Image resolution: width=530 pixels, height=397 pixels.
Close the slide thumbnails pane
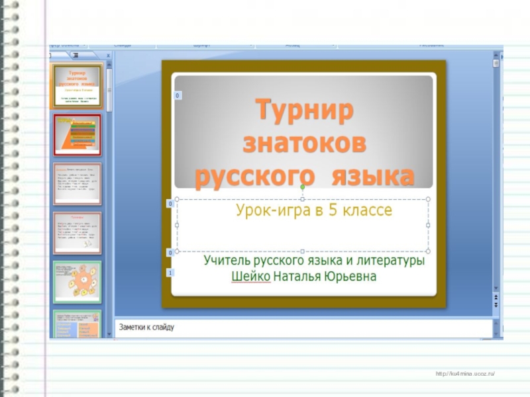(x=109, y=56)
